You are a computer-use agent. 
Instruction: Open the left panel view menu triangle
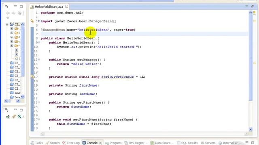(x=8, y=18)
